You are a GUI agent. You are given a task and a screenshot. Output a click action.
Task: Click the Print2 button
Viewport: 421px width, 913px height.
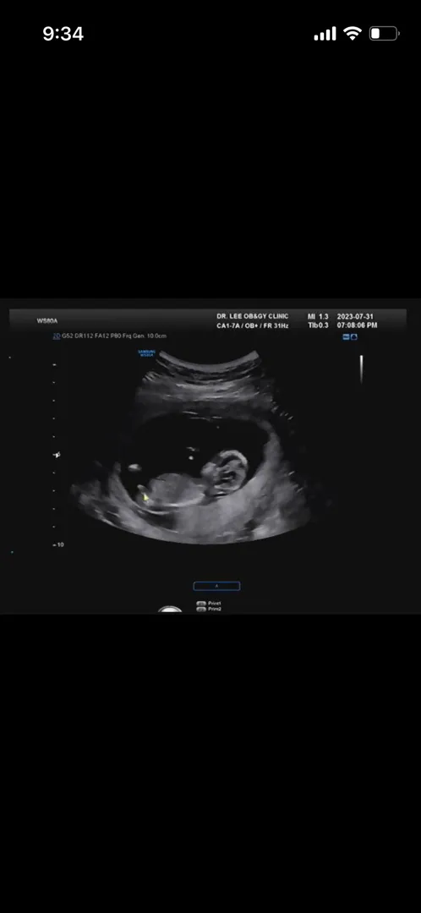tap(210, 609)
